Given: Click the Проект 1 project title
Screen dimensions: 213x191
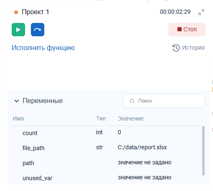Looking at the screenshot, I should point(35,12).
